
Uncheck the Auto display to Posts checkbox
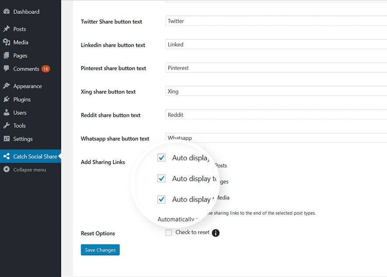coord(162,158)
